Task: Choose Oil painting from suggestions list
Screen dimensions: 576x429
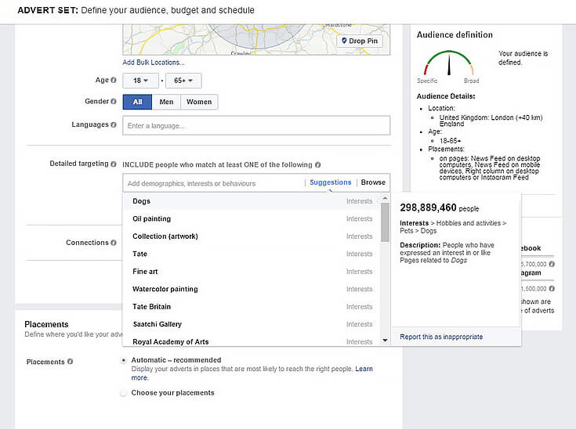Action: click(x=252, y=218)
